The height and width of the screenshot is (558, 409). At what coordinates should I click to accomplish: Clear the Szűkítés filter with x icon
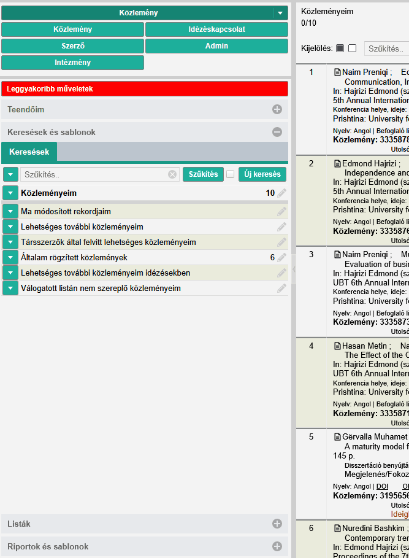tap(172, 174)
